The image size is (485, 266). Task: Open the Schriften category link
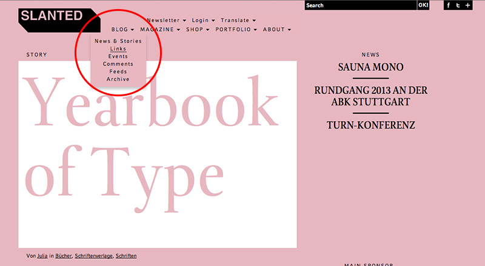[x=126, y=256]
